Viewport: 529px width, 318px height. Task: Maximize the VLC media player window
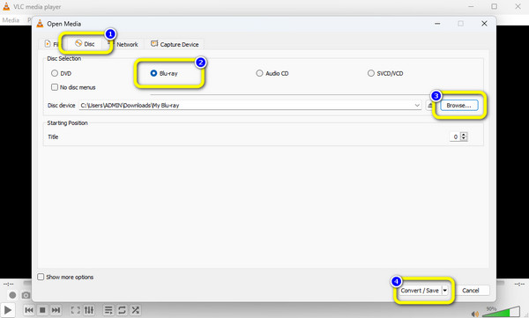(x=494, y=6)
